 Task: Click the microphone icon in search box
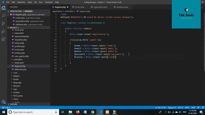[x=56, y=112]
